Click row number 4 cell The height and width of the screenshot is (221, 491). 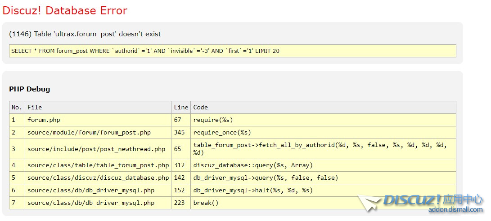coord(17,165)
